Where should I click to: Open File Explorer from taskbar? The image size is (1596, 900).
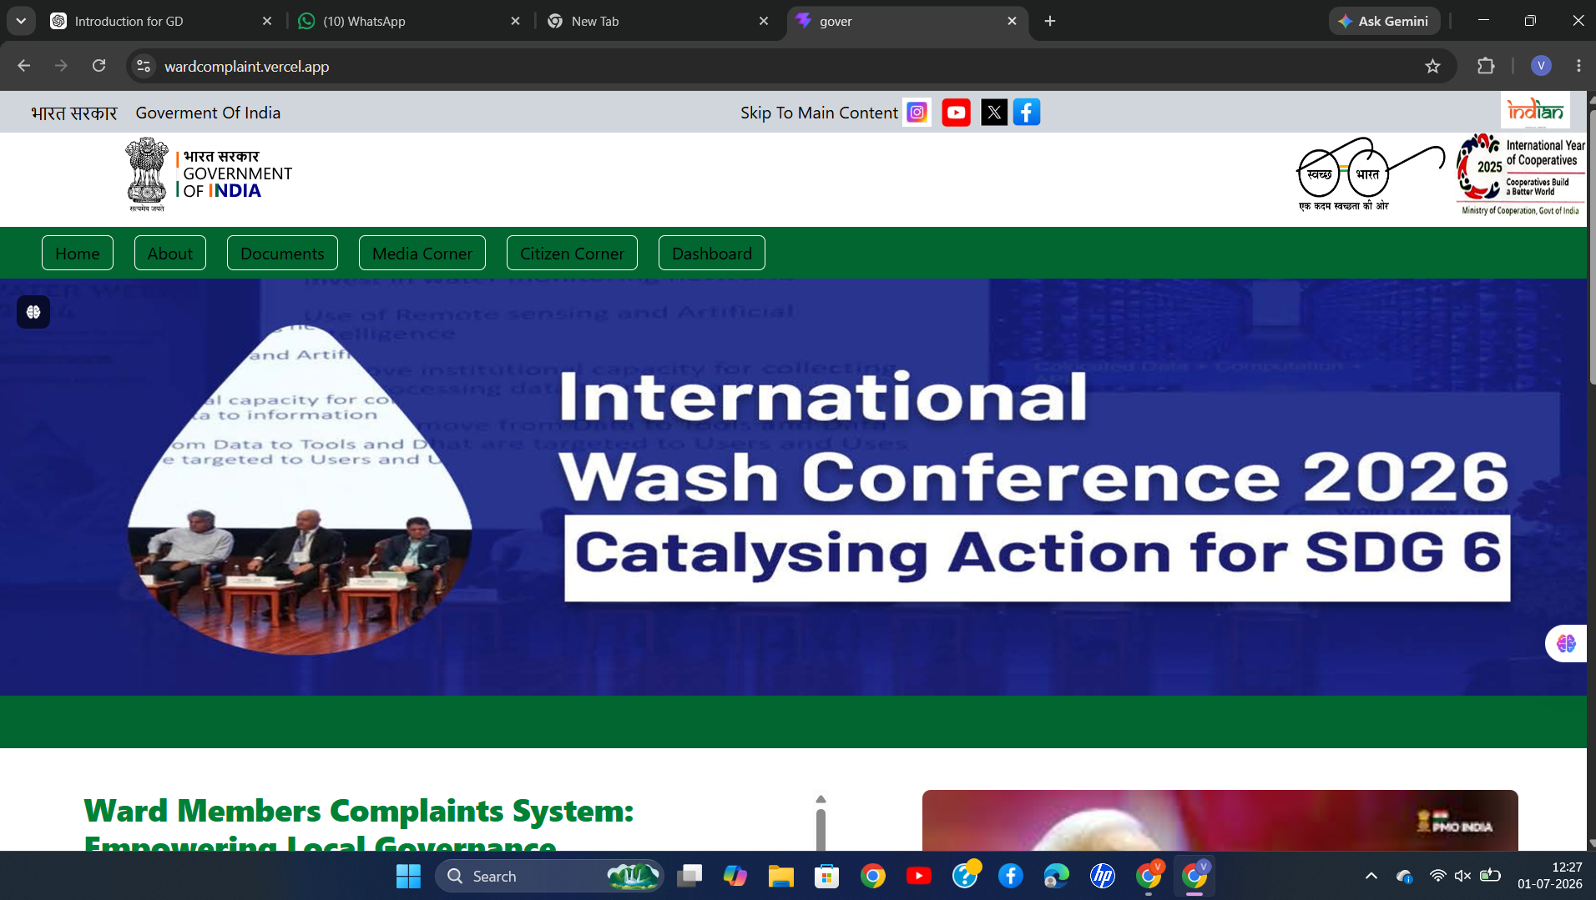pos(781,876)
